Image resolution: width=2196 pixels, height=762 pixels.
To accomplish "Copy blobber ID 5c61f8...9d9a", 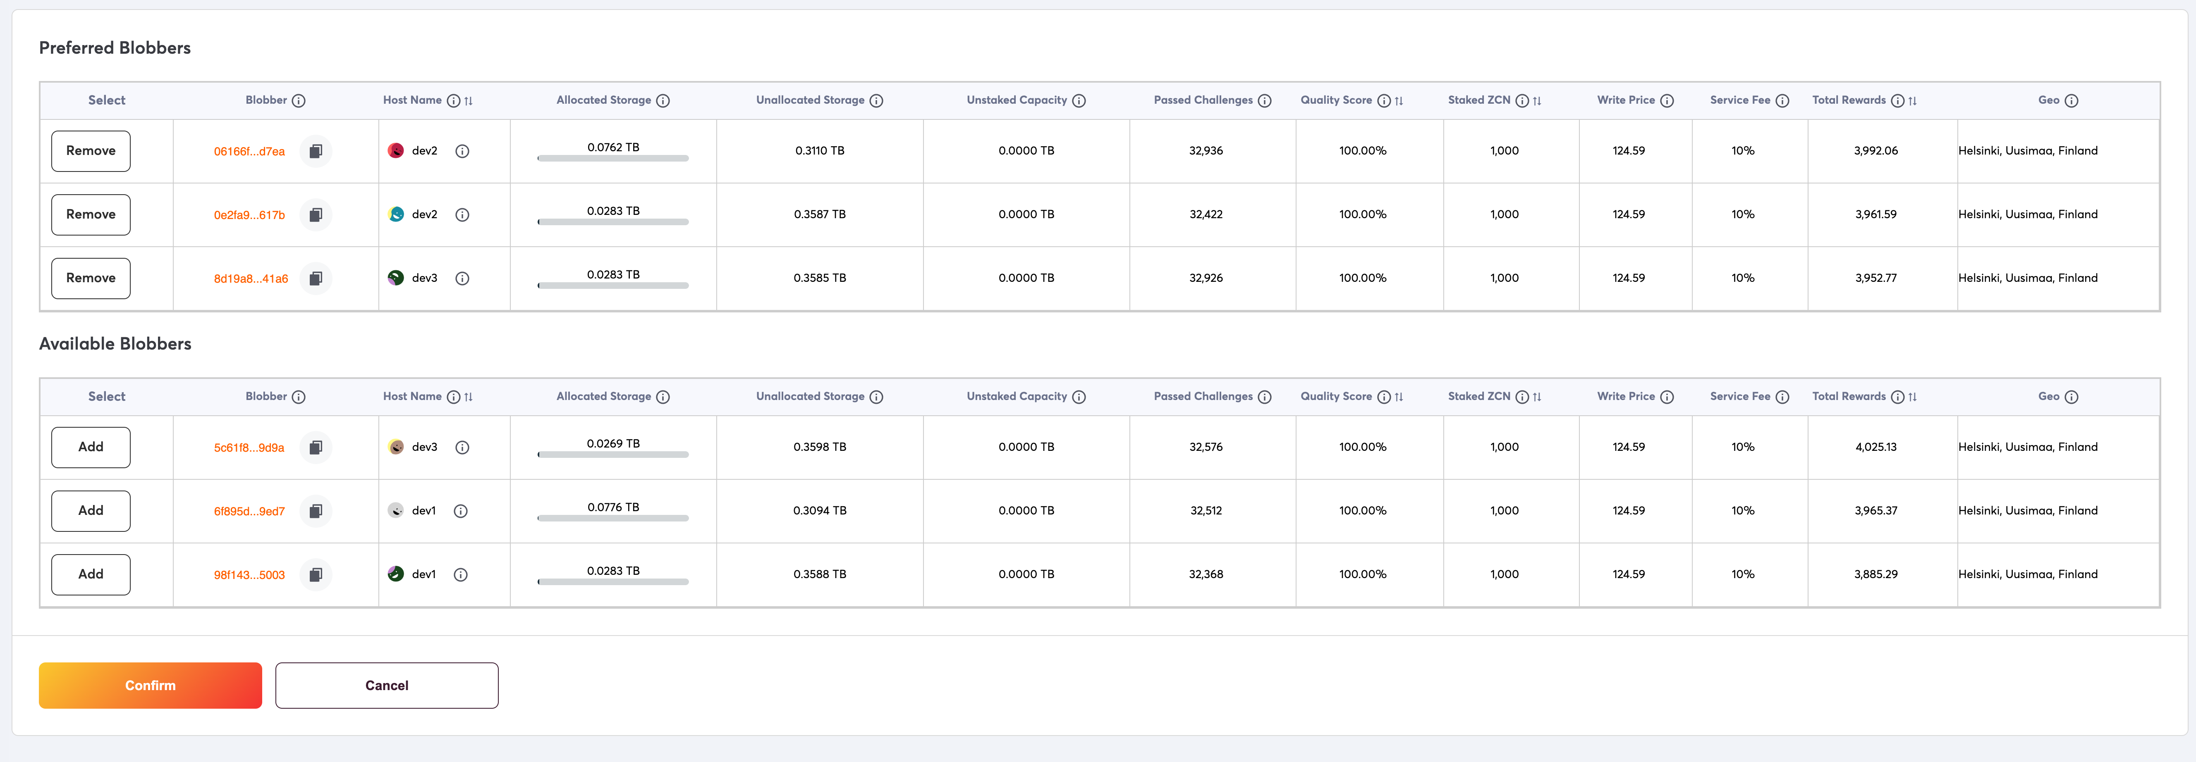I will click(x=316, y=447).
